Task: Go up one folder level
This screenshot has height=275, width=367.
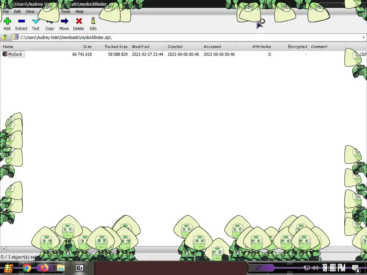Action: point(4,37)
